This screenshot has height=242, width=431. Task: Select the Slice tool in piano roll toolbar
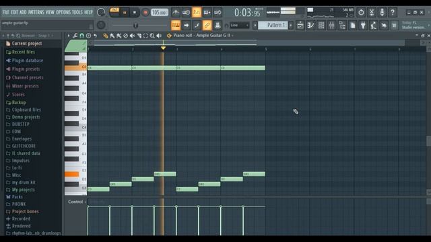click(139, 36)
